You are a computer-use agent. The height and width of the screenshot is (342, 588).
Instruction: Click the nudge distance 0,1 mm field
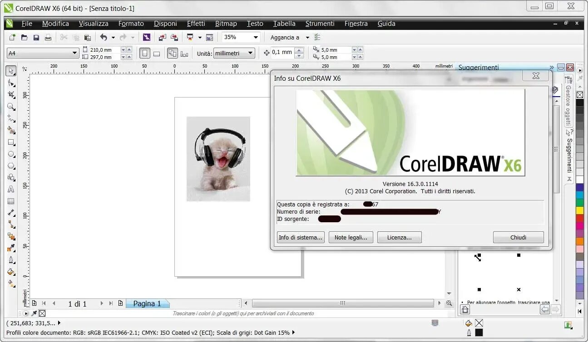(x=282, y=53)
